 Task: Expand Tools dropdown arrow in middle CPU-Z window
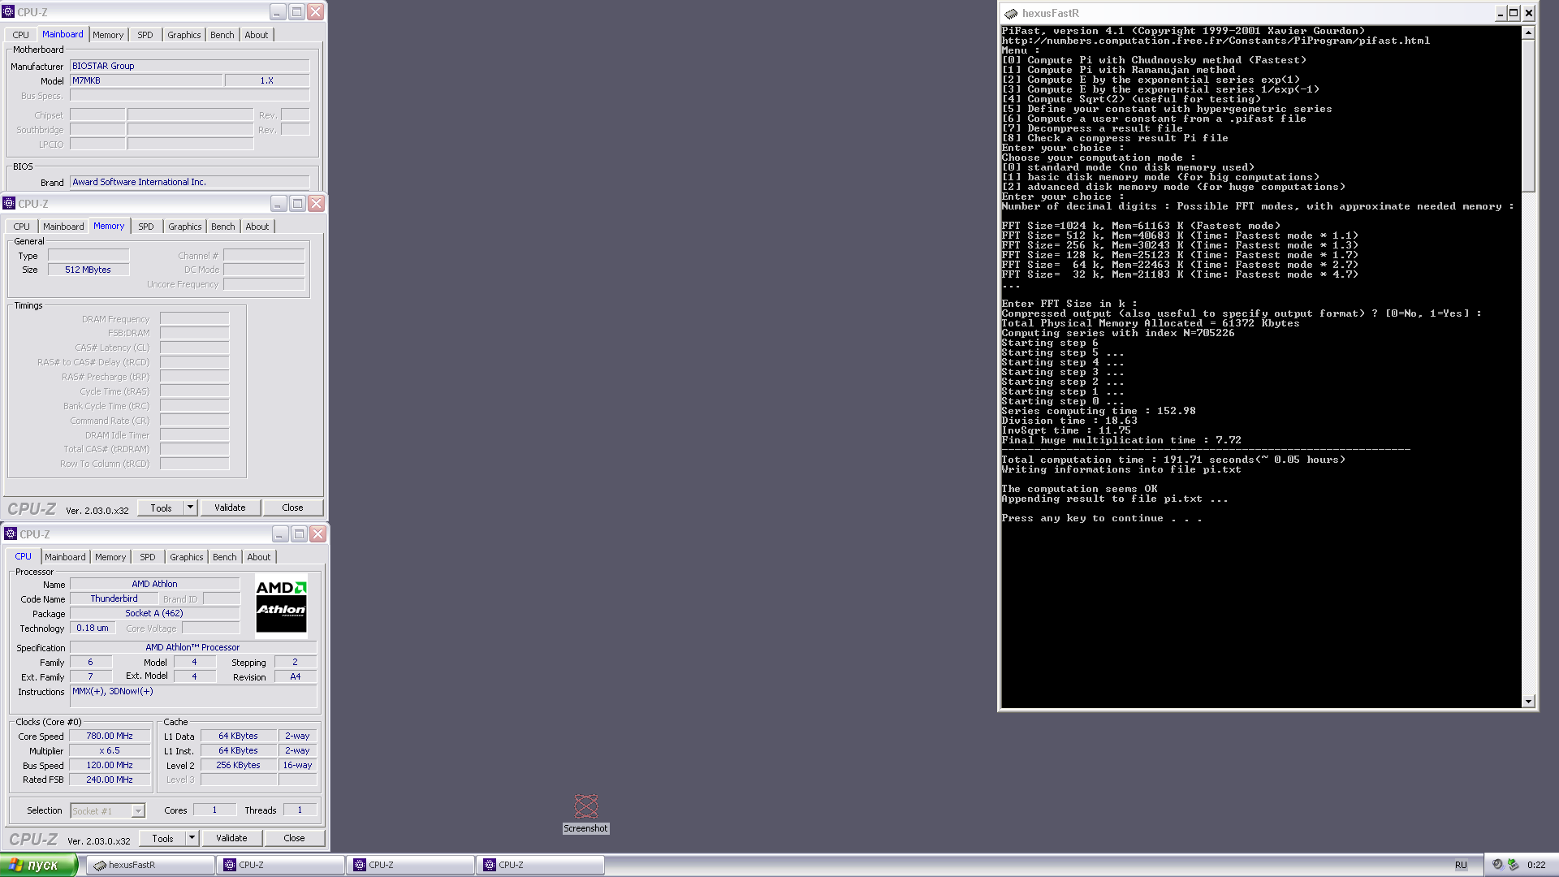[191, 508]
